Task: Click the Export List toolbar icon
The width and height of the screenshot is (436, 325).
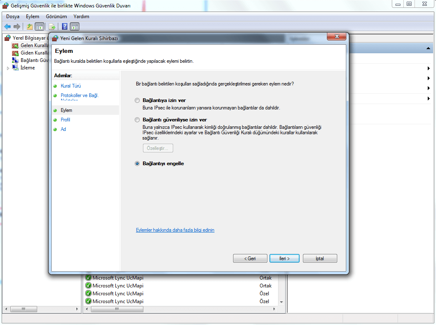Action: tap(52, 26)
